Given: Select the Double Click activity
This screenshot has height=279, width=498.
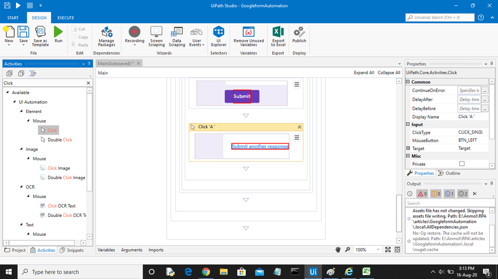Looking at the screenshot, I should [x=56, y=140].
